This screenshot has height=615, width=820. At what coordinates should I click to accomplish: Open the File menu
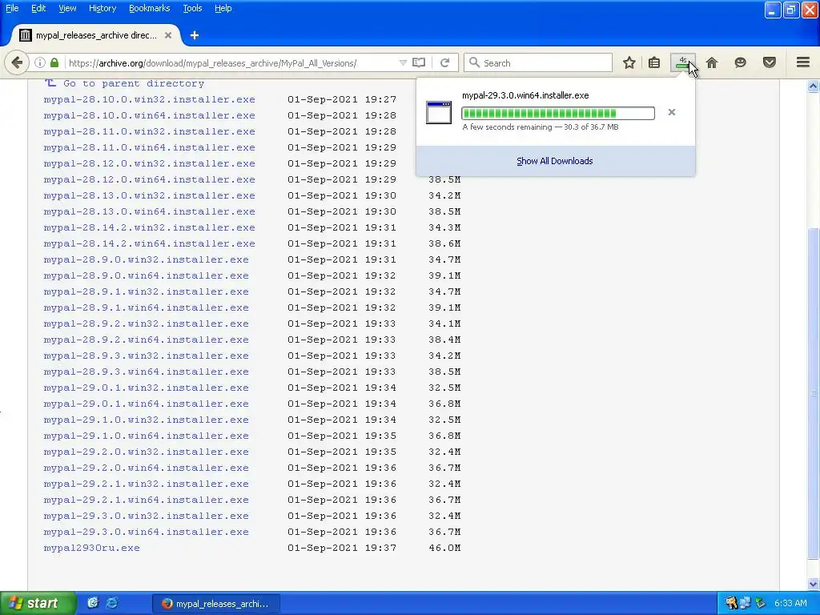click(12, 8)
